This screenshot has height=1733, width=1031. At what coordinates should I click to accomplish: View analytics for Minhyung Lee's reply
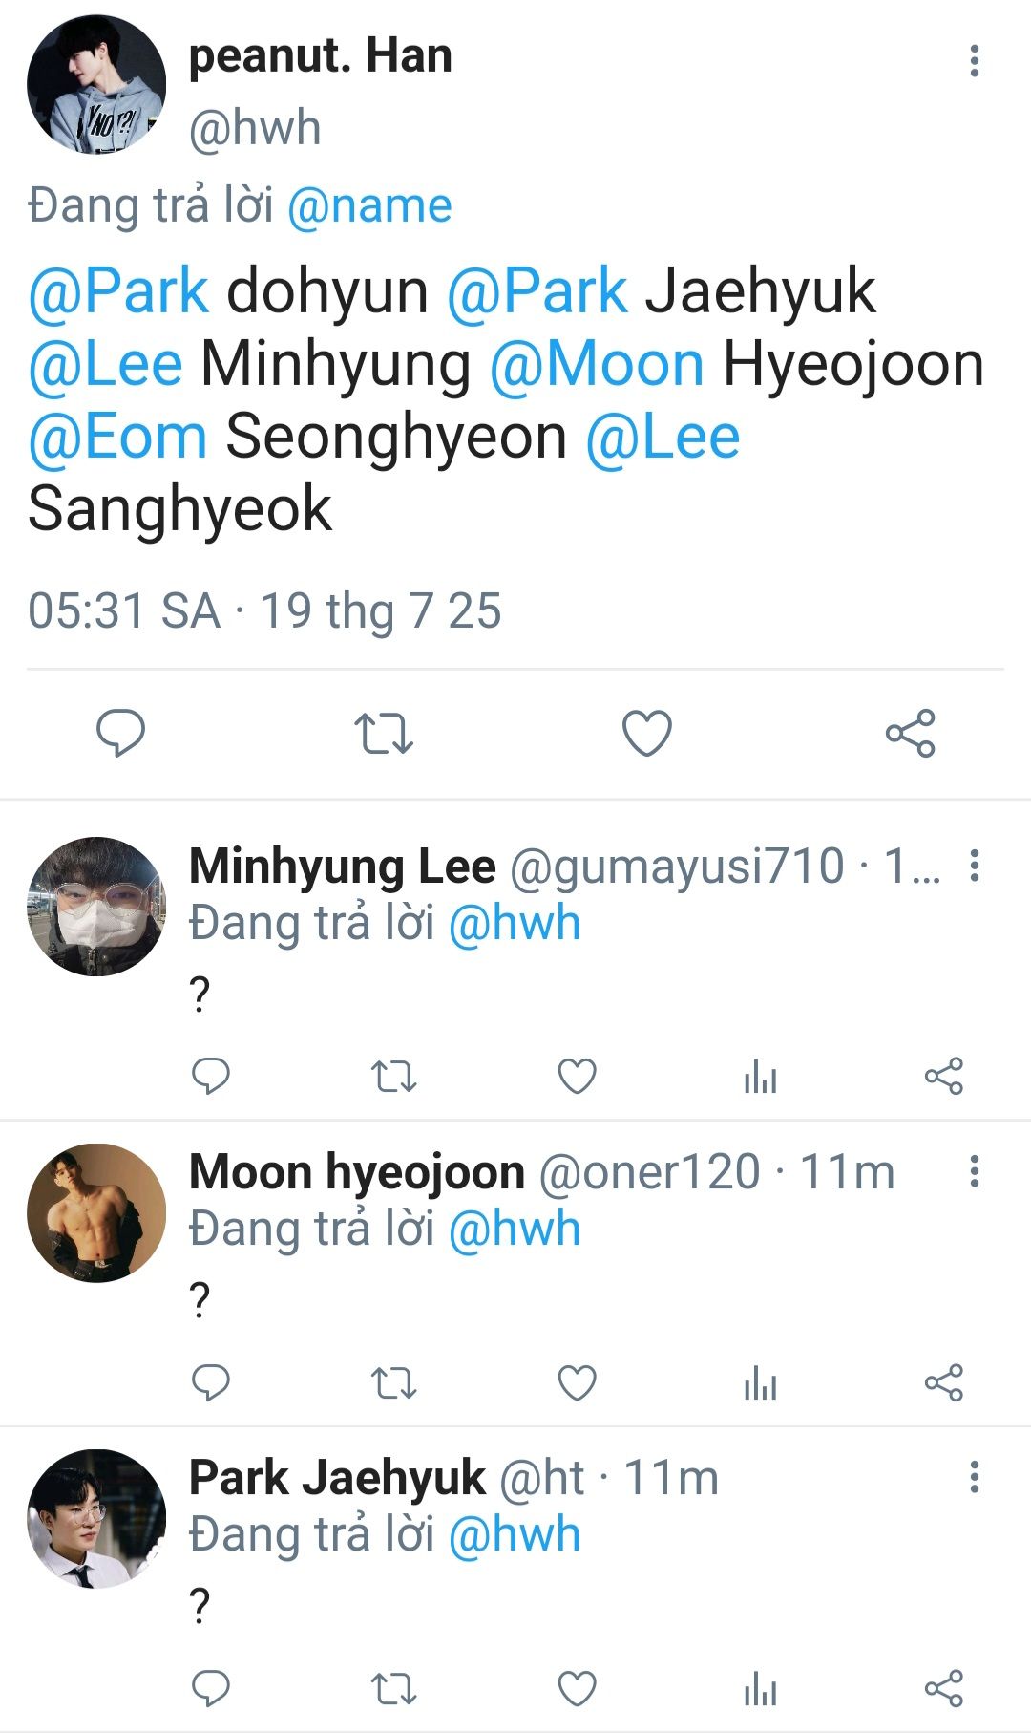pos(760,1077)
